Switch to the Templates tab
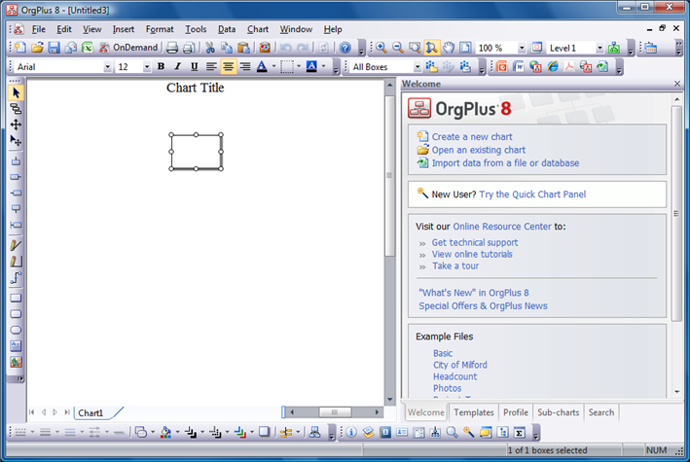The image size is (690, 462). click(474, 412)
